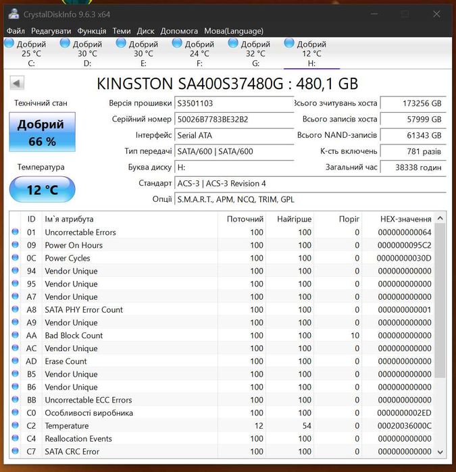
Task: Click total NAND writes value 61343 GB
Action: click(x=413, y=135)
